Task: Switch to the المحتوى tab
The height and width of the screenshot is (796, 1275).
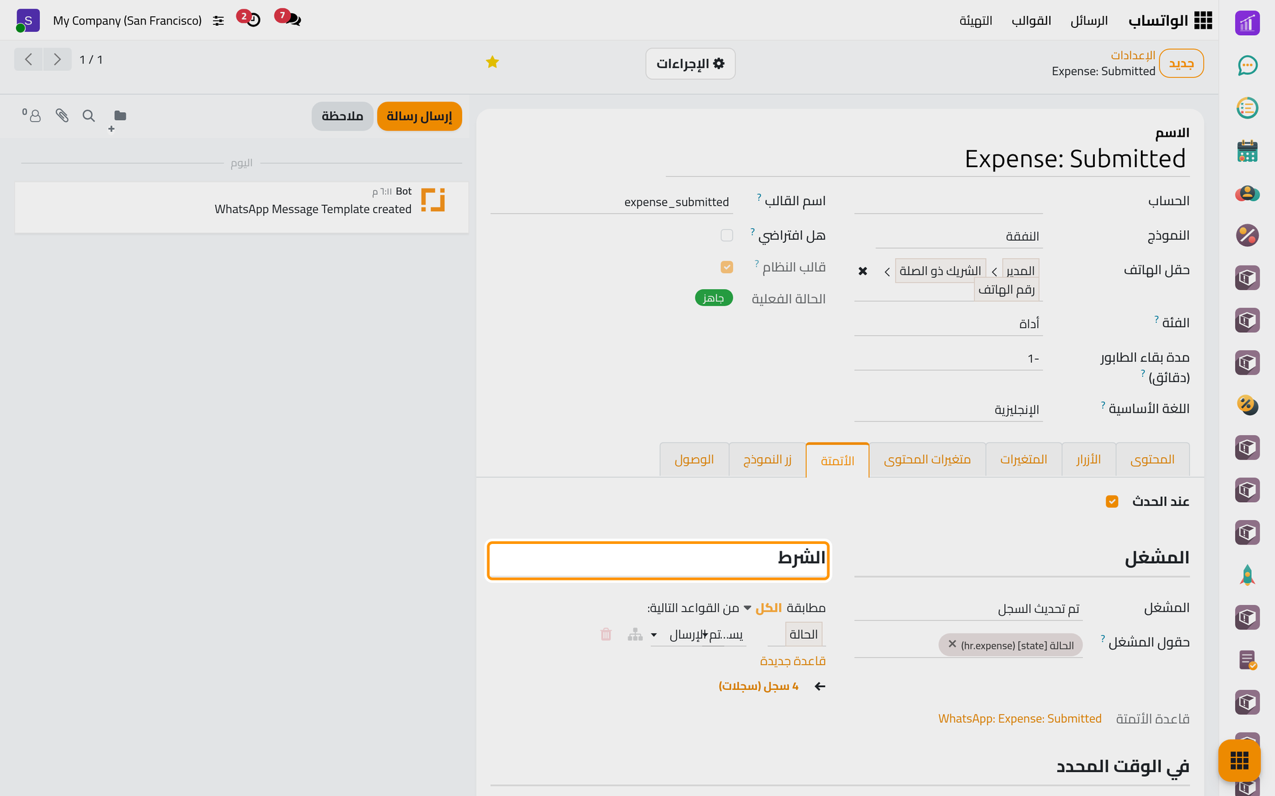Action: point(1152,460)
